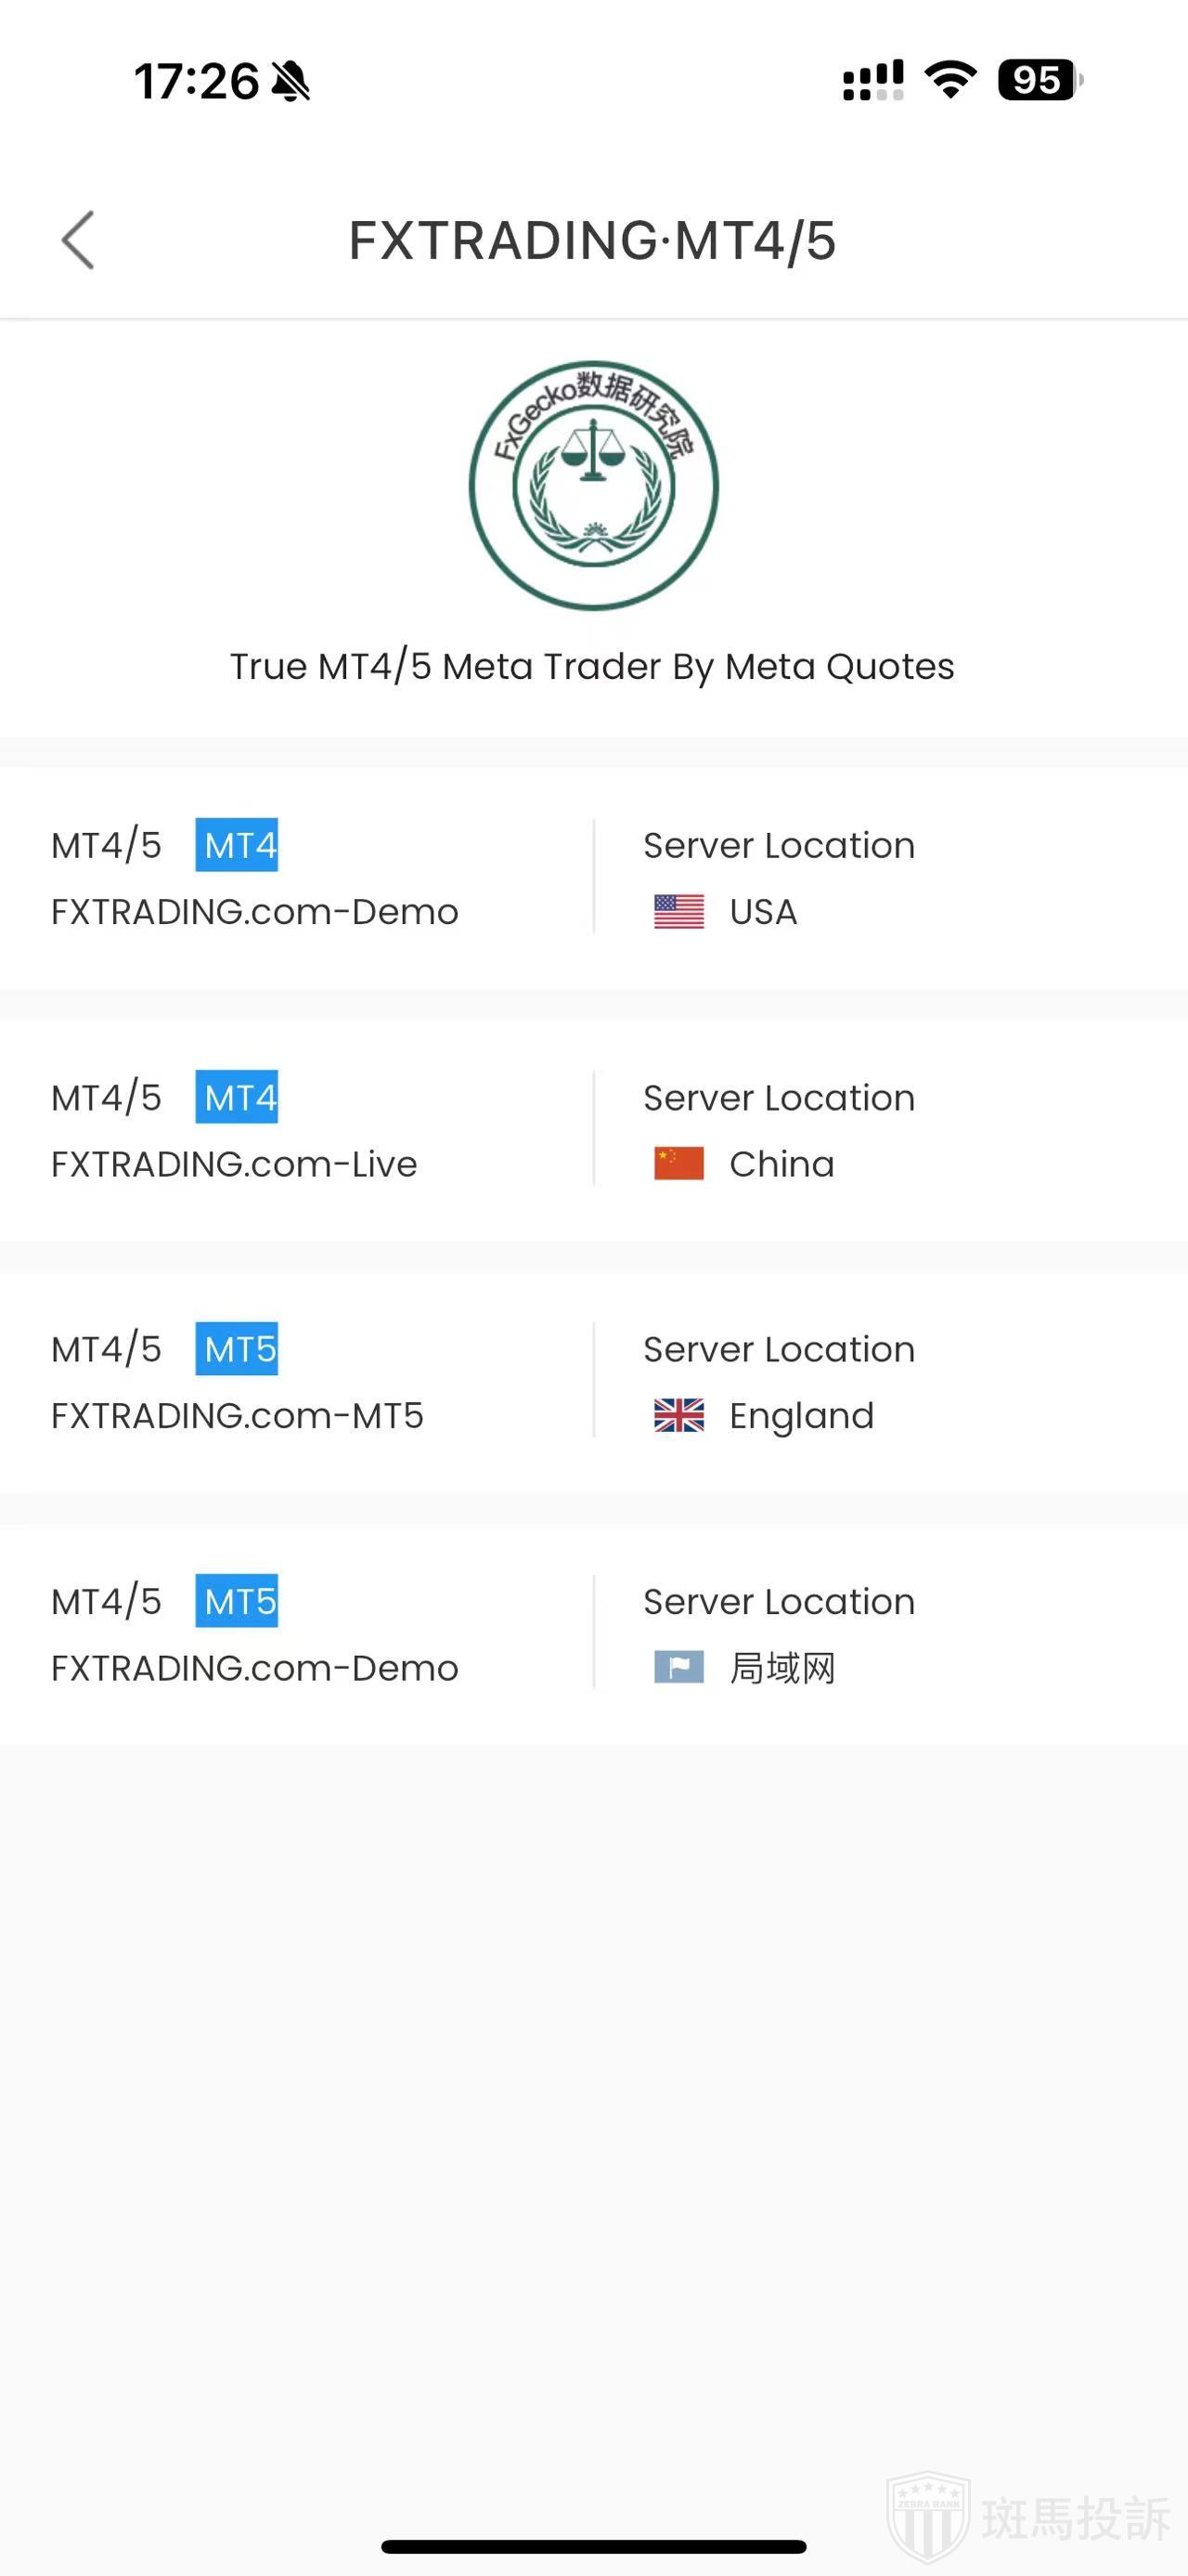Tap the 局域网 placeholder flag icon
1188x2576 pixels.
[678, 1667]
